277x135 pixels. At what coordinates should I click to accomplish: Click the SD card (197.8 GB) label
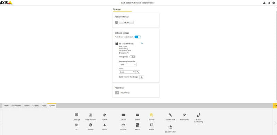[x=126, y=44]
